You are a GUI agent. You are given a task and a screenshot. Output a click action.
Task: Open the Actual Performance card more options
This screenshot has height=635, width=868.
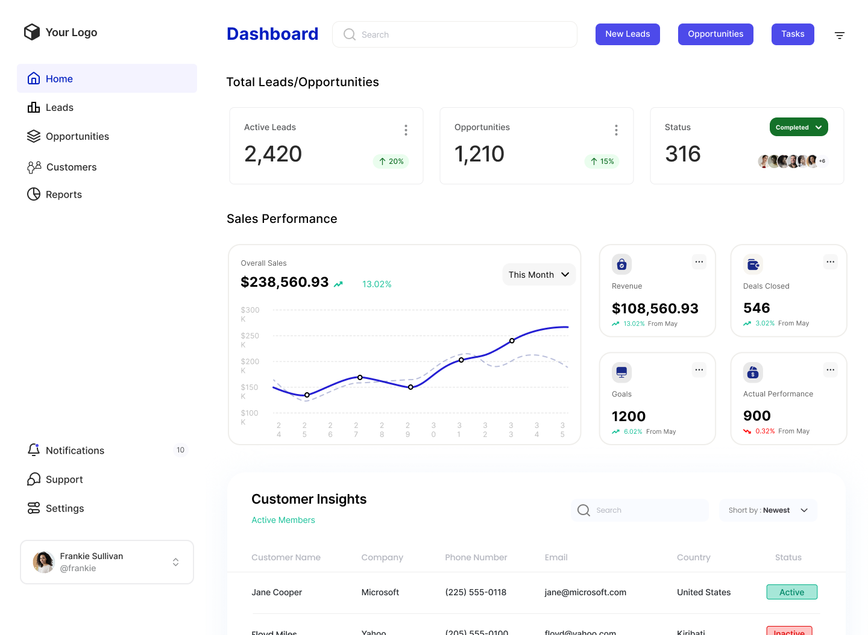[x=830, y=370]
